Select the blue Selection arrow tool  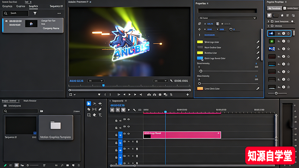[x=89, y=104]
